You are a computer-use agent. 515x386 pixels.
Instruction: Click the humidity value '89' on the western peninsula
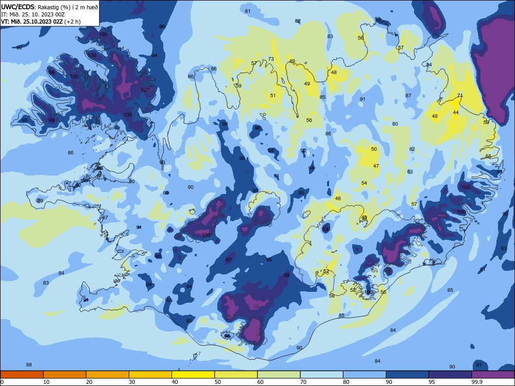click(x=40, y=201)
